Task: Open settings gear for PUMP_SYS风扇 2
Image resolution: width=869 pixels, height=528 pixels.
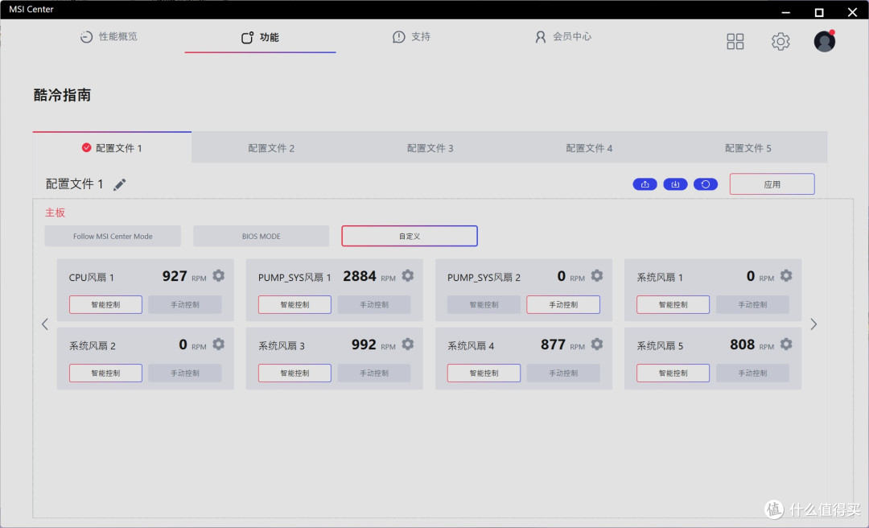Action: [x=597, y=275]
